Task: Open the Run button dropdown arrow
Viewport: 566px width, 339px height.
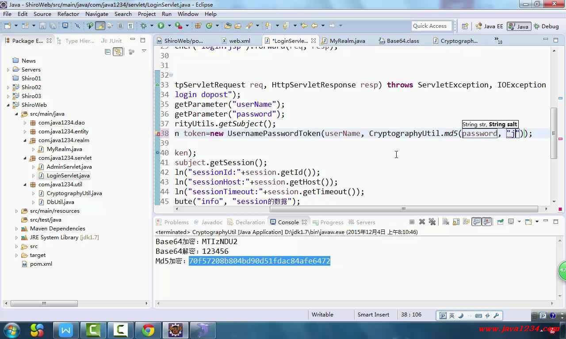Action: pyautogui.click(x=169, y=26)
